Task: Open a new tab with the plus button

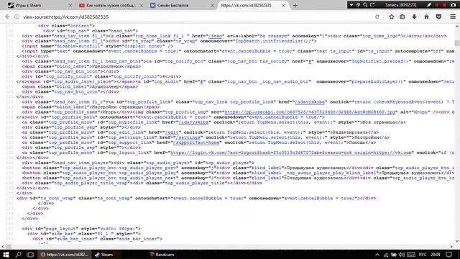Action: tap(295, 5)
